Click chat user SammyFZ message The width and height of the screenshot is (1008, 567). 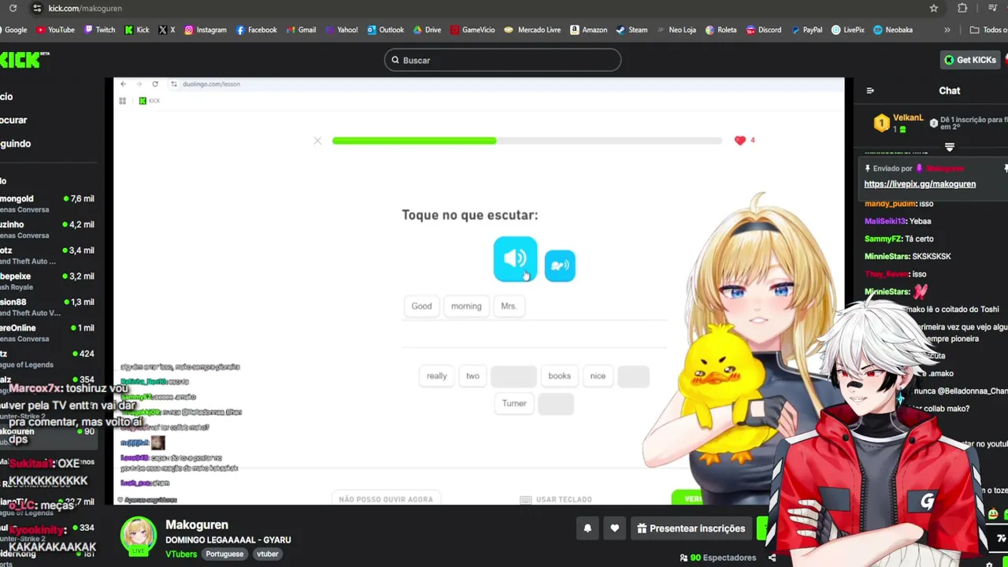point(899,239)
